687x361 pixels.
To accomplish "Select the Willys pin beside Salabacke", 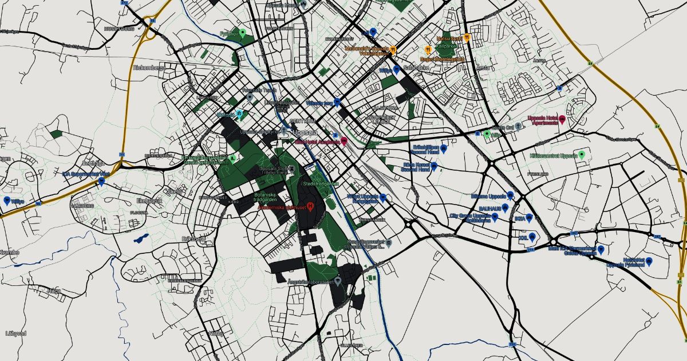I will pos(396,69).
